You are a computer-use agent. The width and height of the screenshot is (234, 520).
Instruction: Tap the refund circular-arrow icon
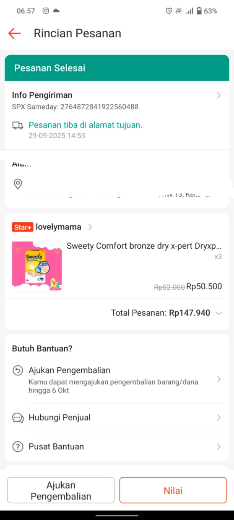pyautogui.click(x=18, y=370)
